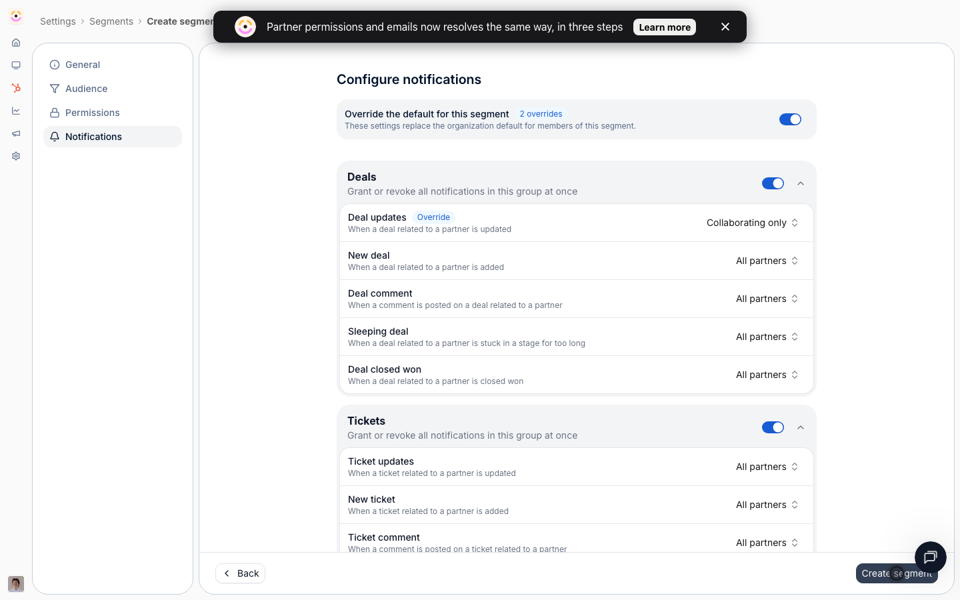Open the HubSpot icon in the left rail
The image size is (960, 600).
16,88
